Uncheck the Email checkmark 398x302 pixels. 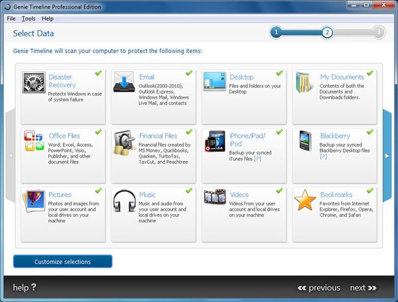pyautogui.click(x=189, y=73)
